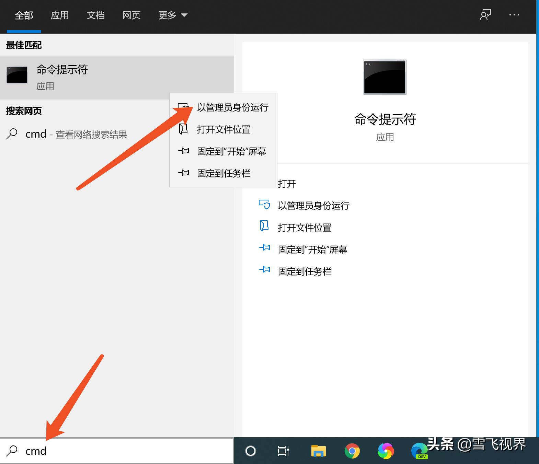Choose 固定到"开始"屏幕 in context menu
This screenshot has height=464, width=539.
223,151
